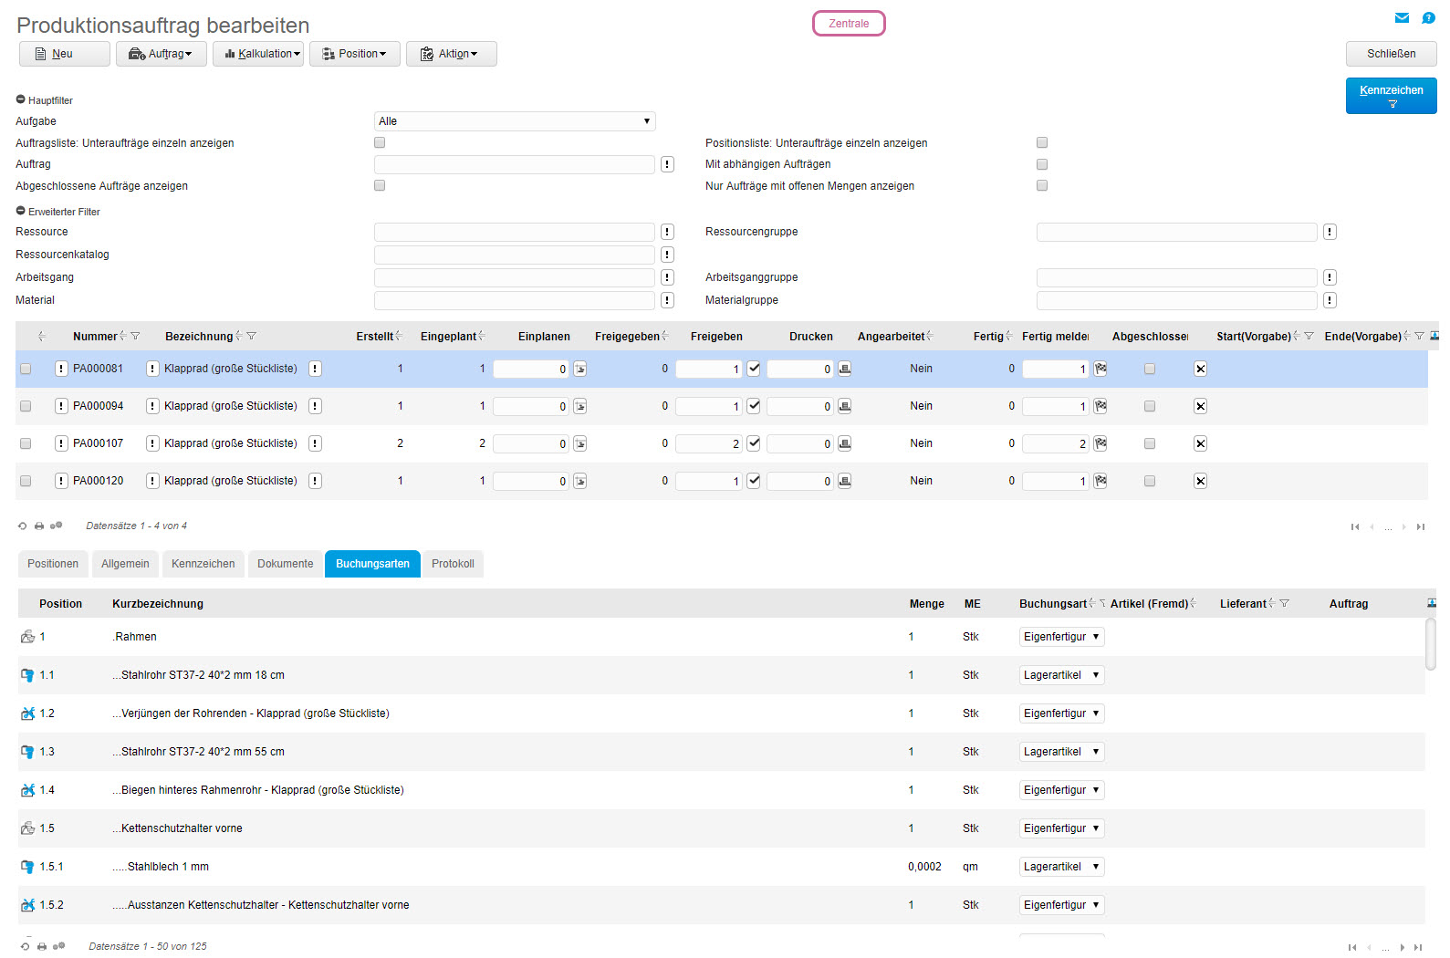Open info marker left of PA000081
Viewport: 1450px width, 958px height.
61,369
